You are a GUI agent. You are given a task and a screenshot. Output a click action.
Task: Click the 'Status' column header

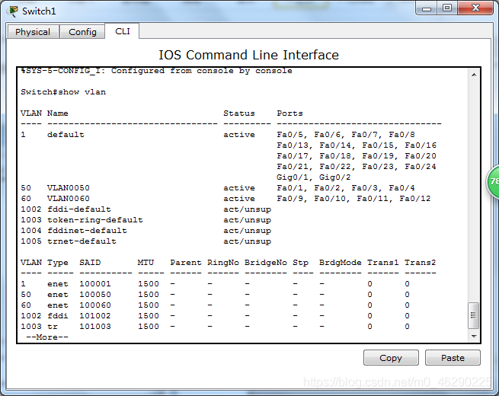(x=239, y=113)
